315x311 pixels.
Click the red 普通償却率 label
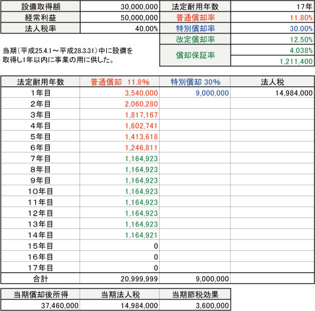click(x=195, y=18)
